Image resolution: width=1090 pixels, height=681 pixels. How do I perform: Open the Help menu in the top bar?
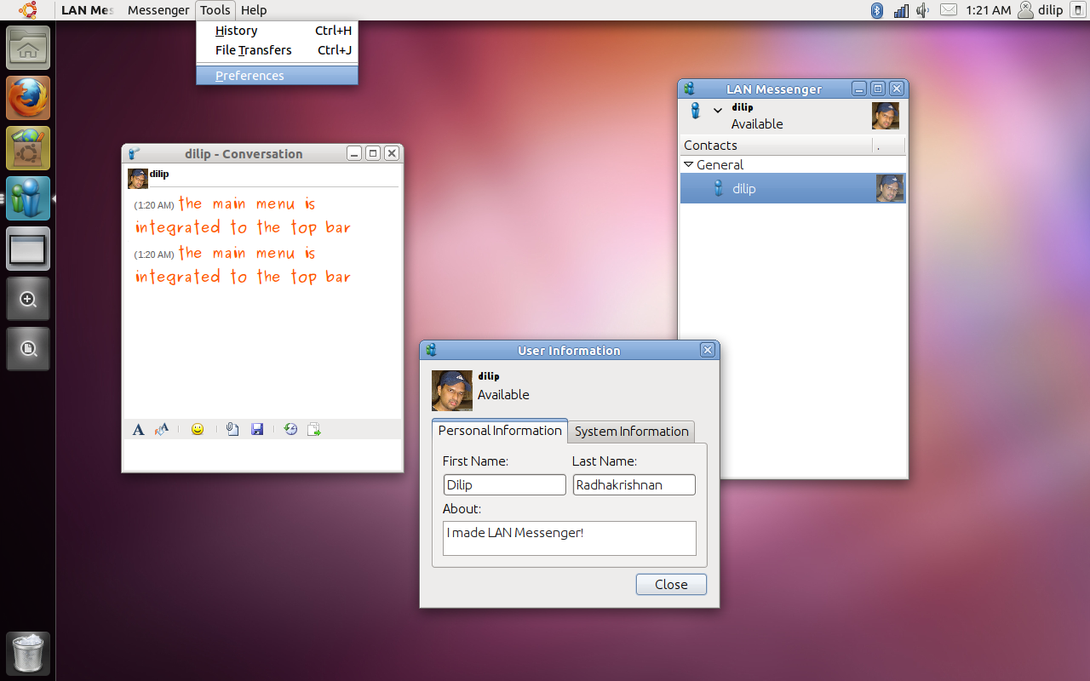[254, 10]
